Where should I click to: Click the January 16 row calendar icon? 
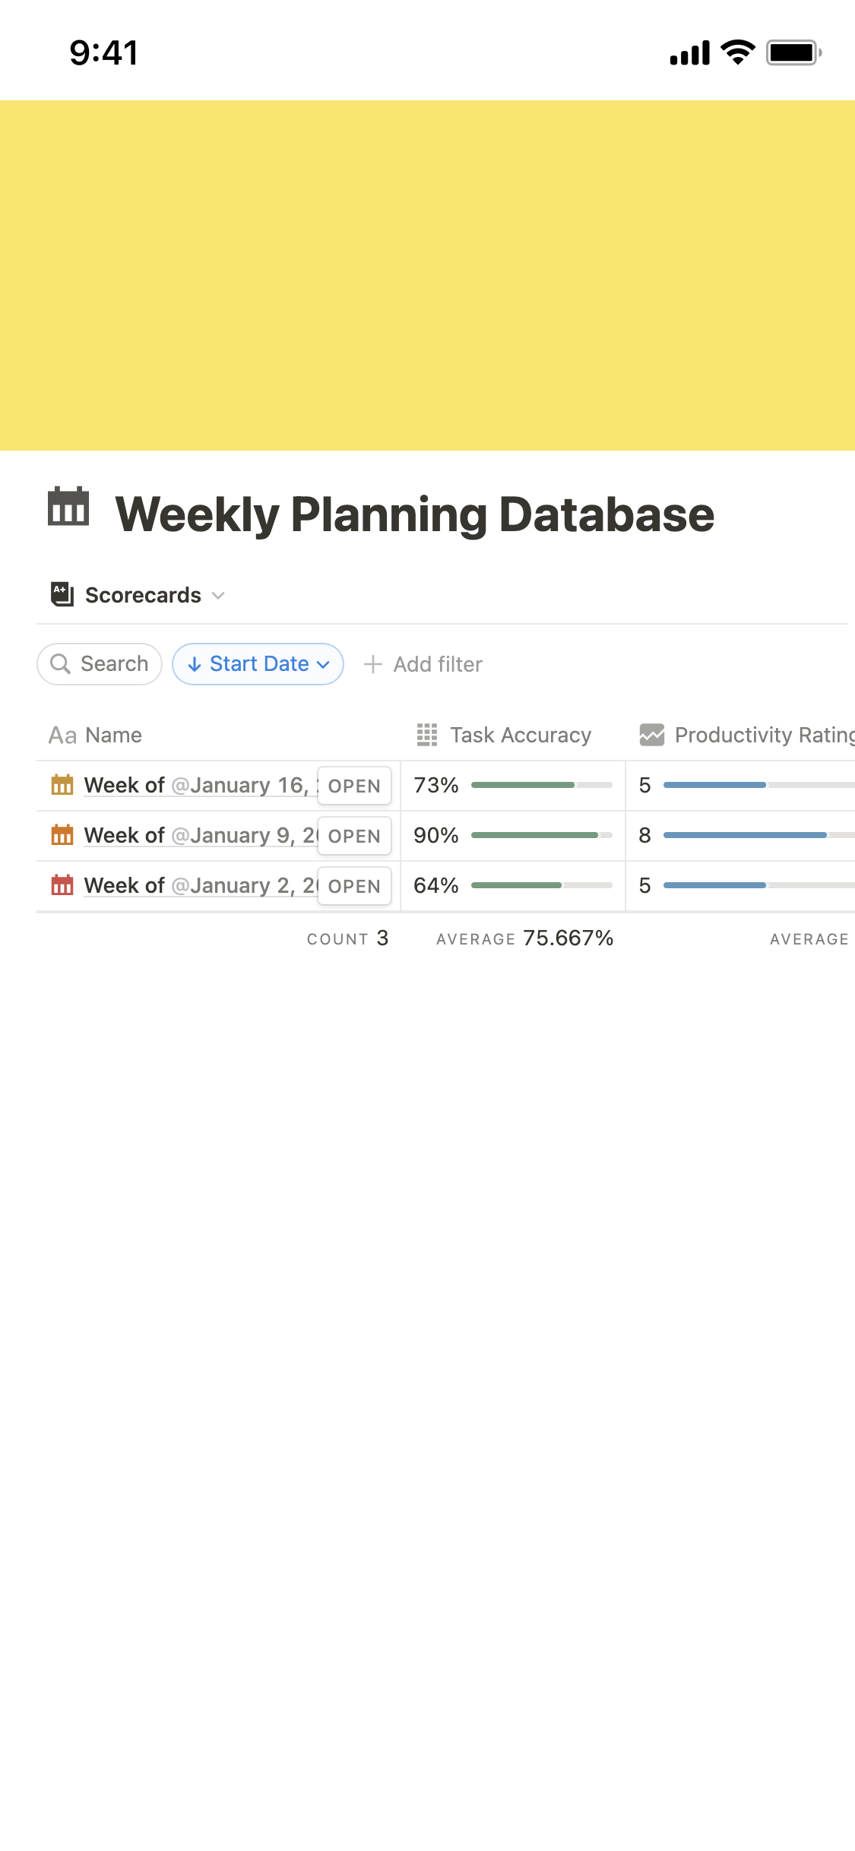[x=62, y=785]
